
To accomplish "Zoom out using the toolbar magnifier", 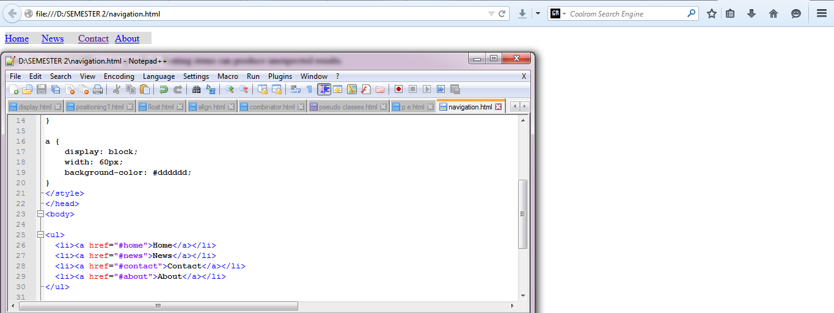I will pyautogui.click(x=244, y=89).
